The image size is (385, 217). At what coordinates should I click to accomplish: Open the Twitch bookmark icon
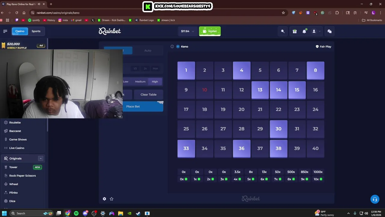17,20
